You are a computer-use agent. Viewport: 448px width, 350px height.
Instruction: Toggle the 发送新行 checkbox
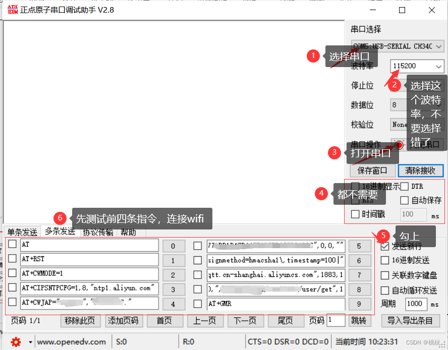[384, 246]
